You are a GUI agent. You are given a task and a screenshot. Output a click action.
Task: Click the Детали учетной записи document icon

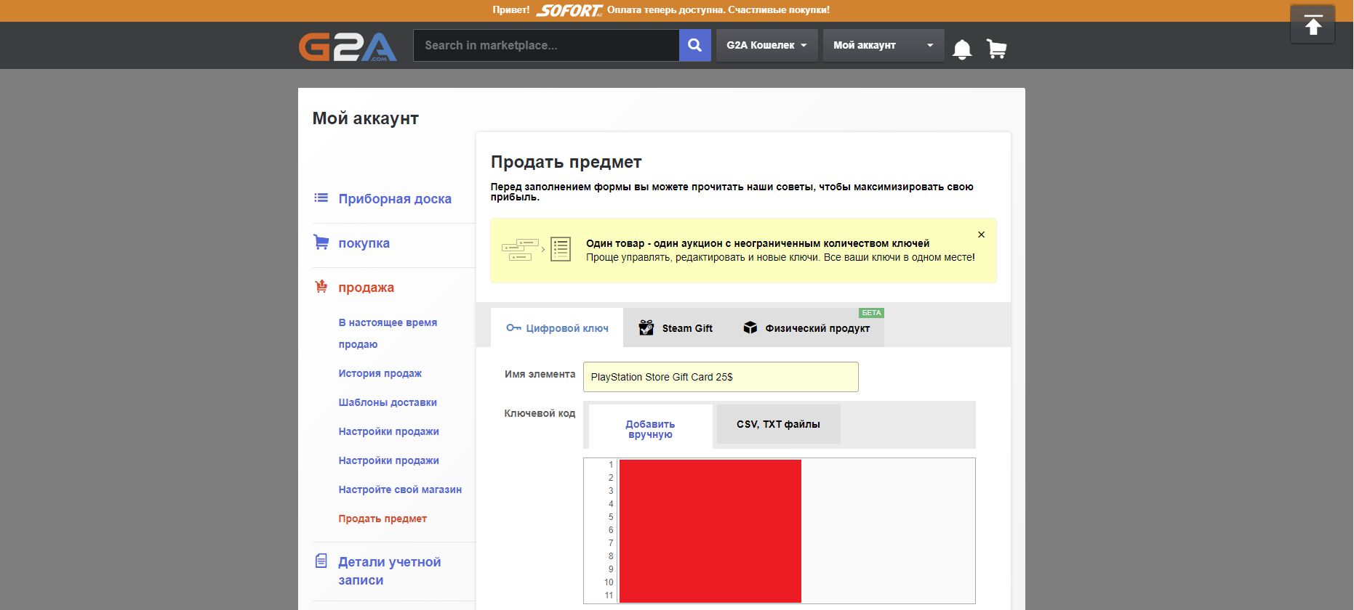click(x=321, y=561)
